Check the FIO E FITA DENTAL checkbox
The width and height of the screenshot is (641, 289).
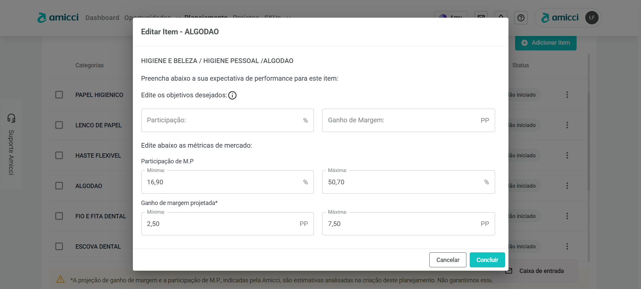tap(59, 216)
